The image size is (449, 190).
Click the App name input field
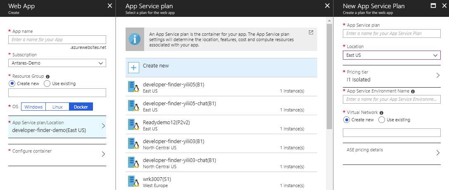coord(57,39)
